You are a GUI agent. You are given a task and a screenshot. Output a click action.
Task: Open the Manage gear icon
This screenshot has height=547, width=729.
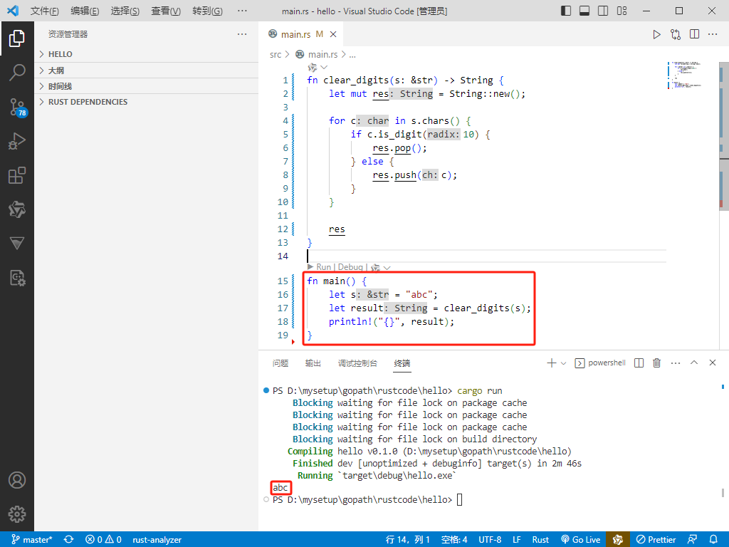click(17, 514)
